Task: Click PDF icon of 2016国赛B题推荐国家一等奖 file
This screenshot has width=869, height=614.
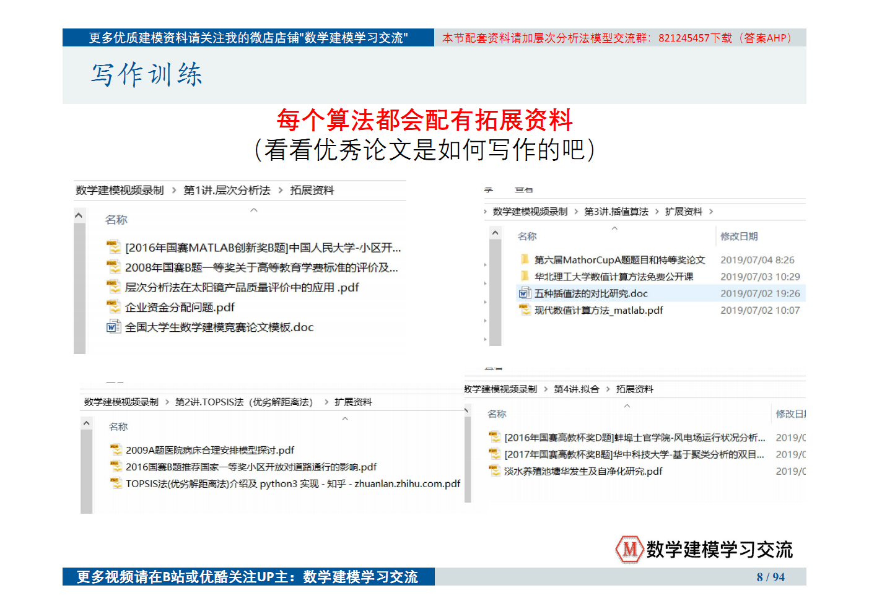Action: pos(116,466)
